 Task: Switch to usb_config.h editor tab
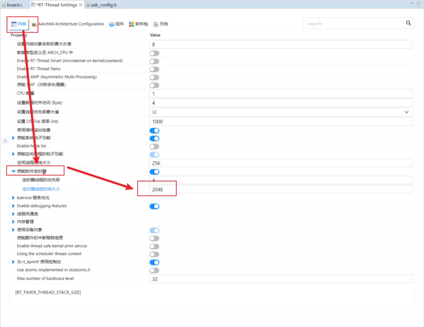[x=101, y=5]
